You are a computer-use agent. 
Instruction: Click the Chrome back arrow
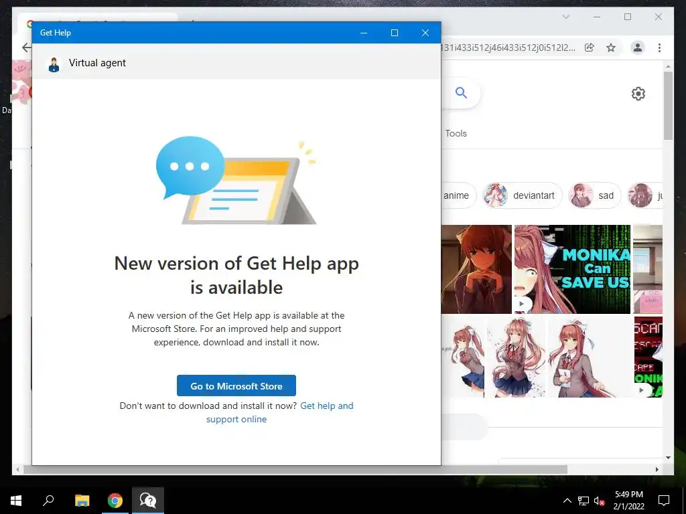pyautogui.click(x=26, y=48)
